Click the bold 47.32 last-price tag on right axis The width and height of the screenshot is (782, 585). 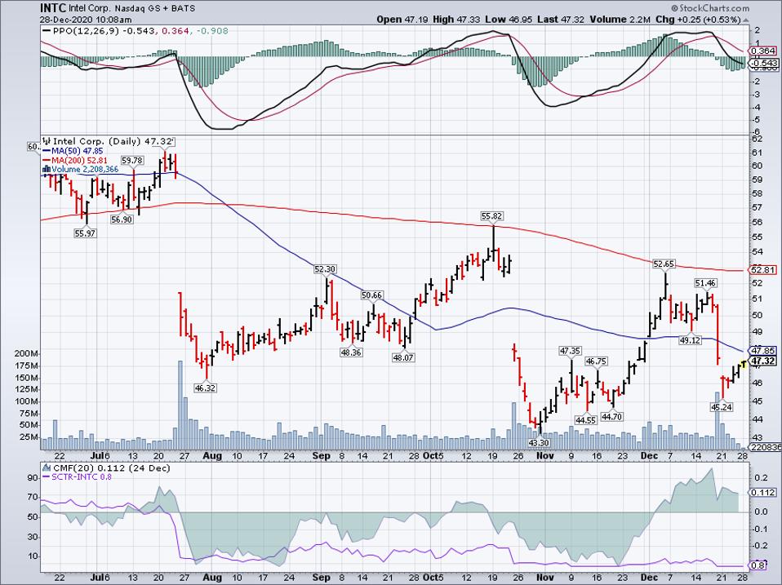(763, 361)
